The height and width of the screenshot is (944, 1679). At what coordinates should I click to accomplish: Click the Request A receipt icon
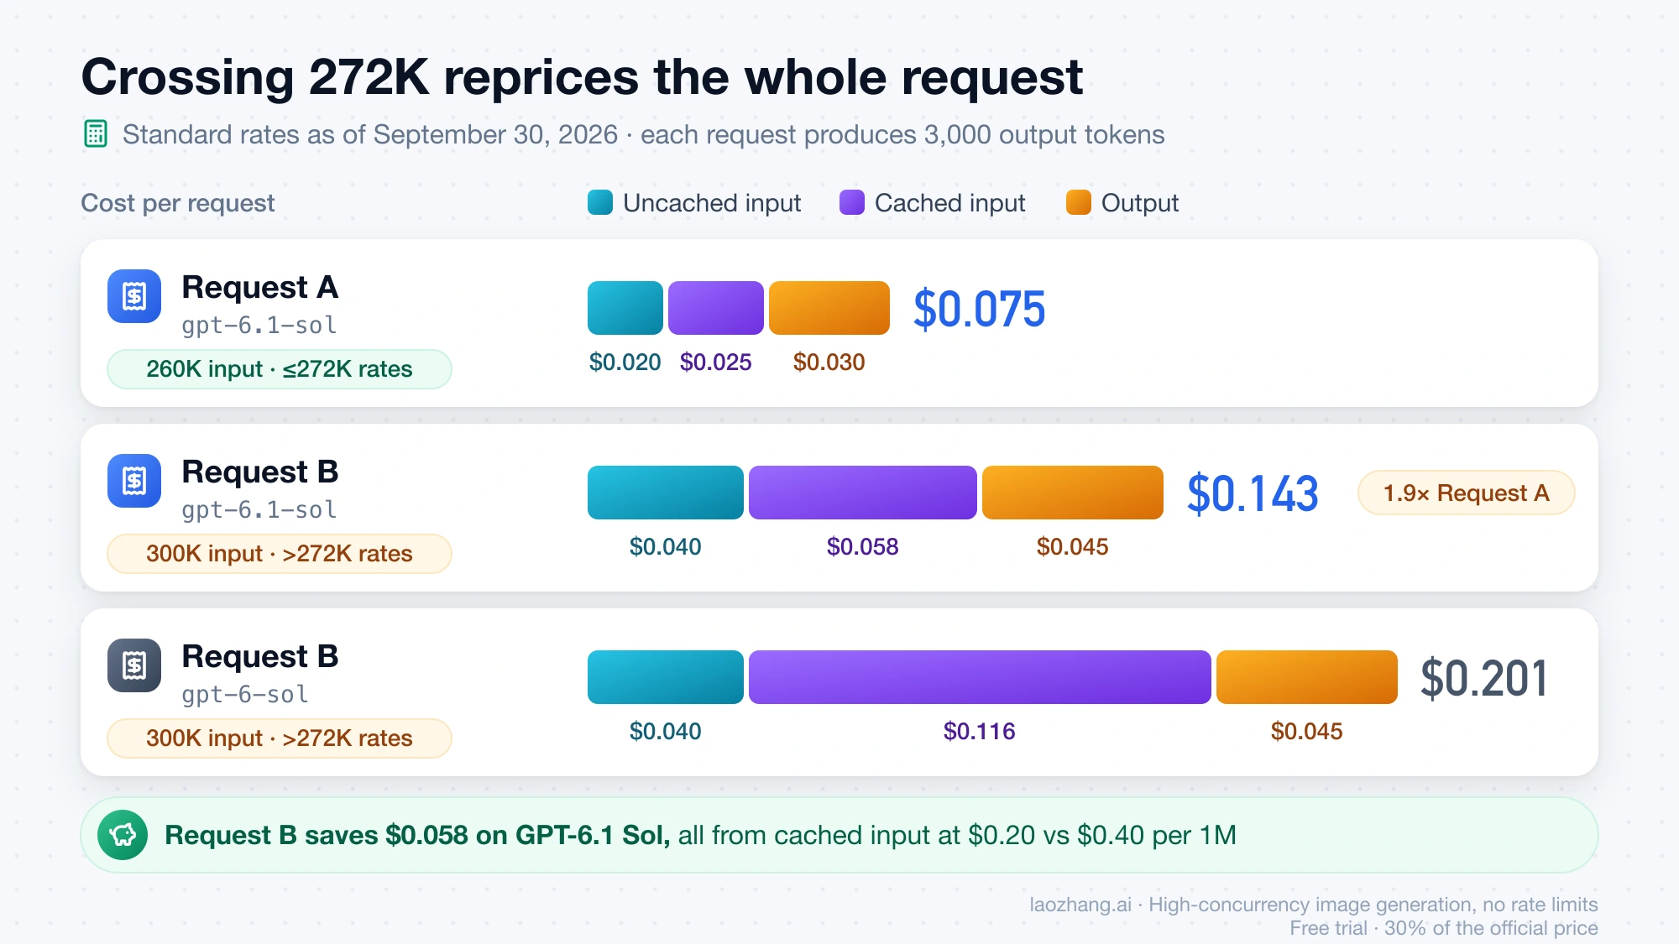click(134, 296)
